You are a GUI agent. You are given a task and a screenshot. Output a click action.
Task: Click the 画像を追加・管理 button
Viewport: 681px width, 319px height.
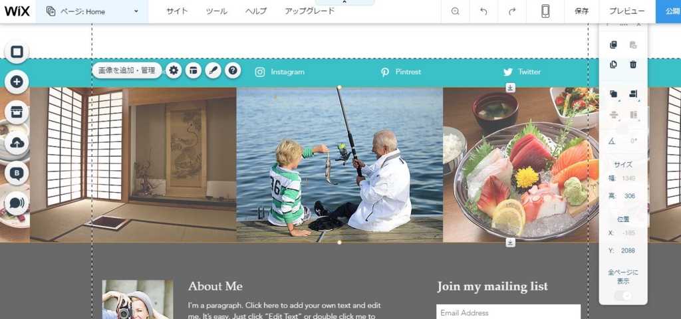[x=127, y=70]
